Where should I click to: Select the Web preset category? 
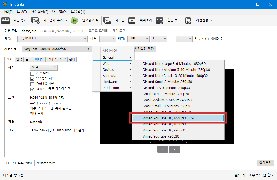click(x=113, y=63)
